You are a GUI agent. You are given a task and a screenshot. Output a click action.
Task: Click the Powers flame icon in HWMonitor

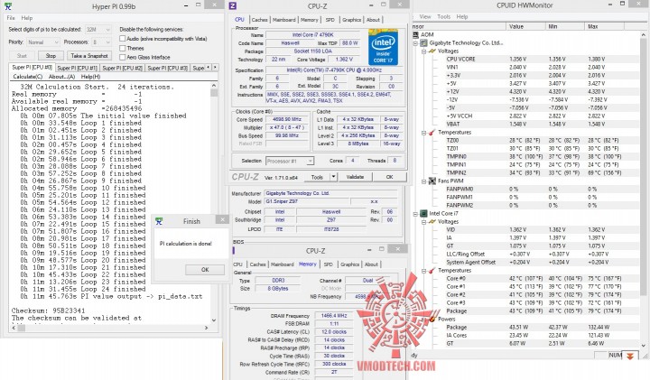pos(432,320)
